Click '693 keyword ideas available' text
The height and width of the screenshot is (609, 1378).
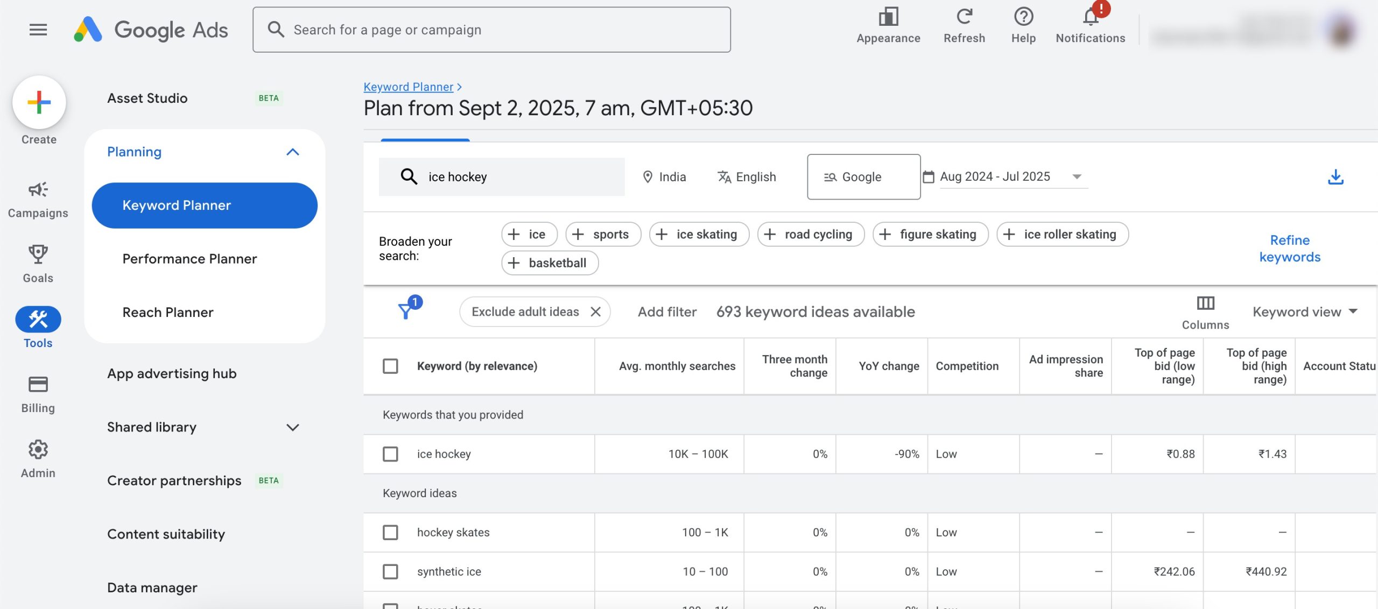coord(815,312)
